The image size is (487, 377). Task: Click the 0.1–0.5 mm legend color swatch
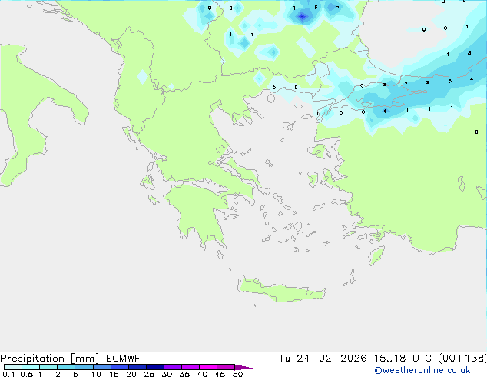[x=13, y=367]
